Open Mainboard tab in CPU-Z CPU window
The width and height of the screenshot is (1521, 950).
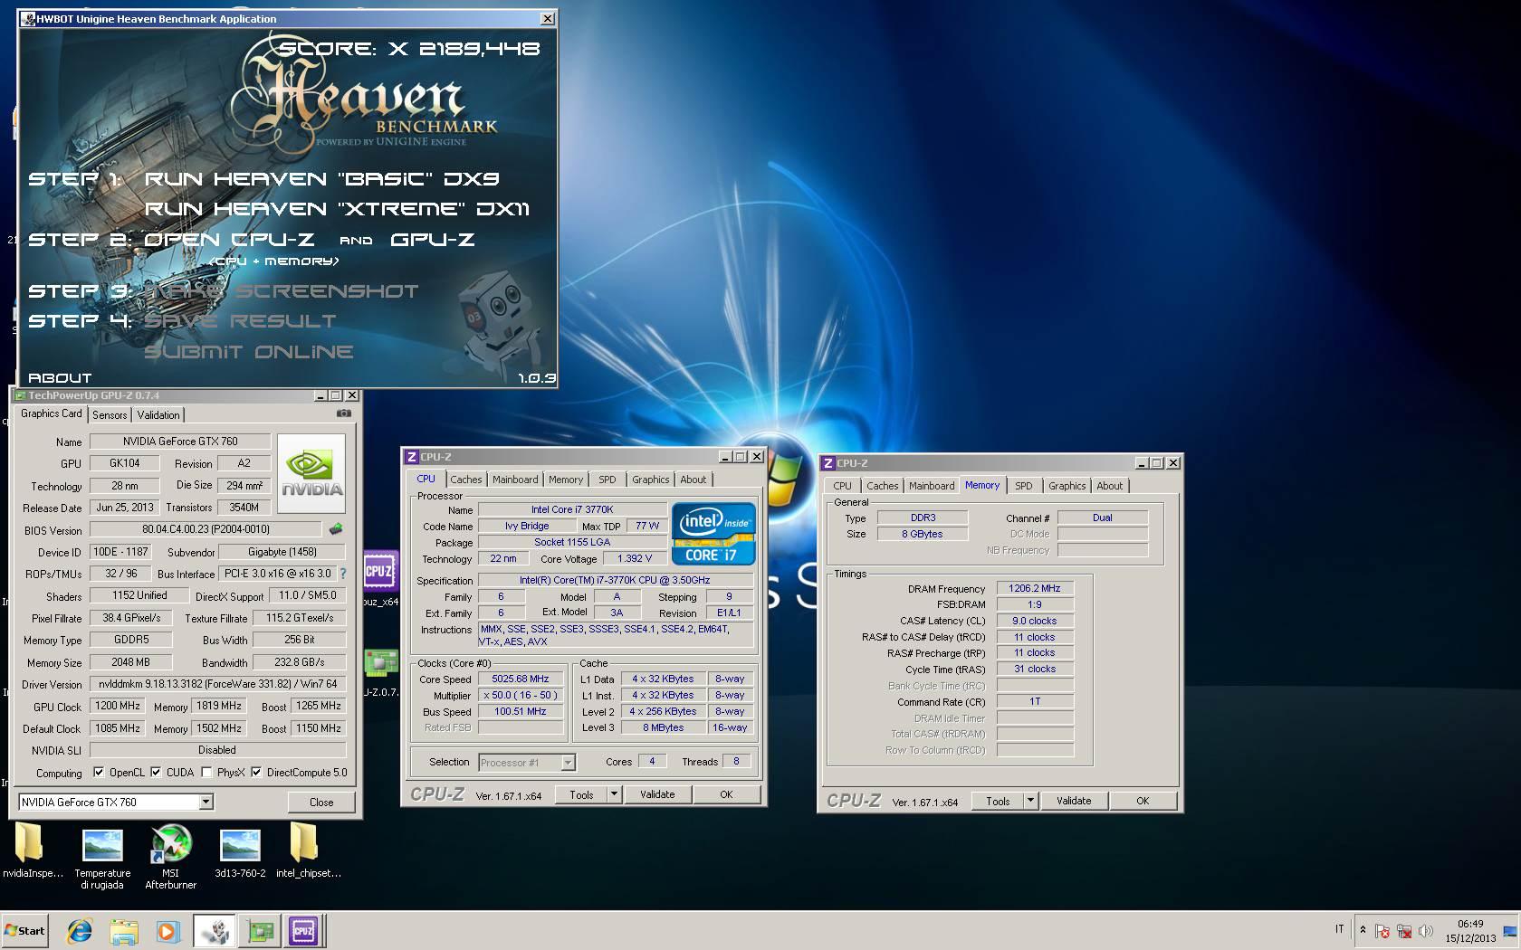515,480
